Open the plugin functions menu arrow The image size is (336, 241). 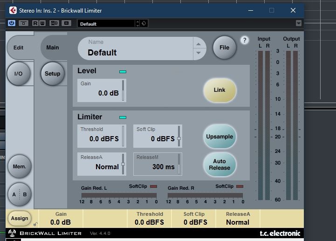tap(299, 23)
